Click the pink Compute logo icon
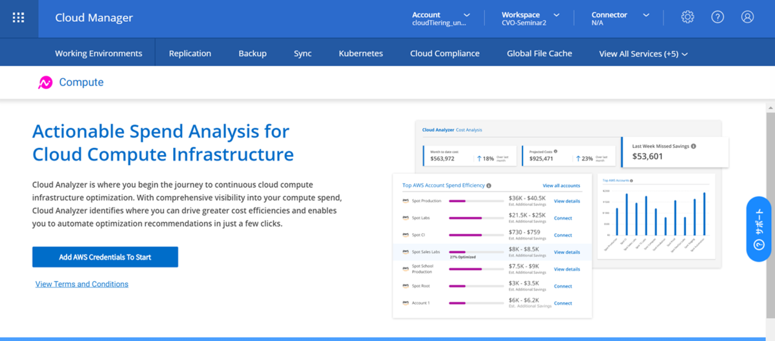The image size is (775, 341). 45,83
